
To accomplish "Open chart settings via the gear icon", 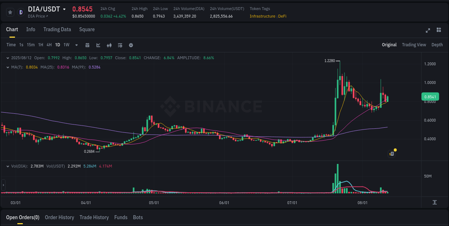I will (131, 45).
